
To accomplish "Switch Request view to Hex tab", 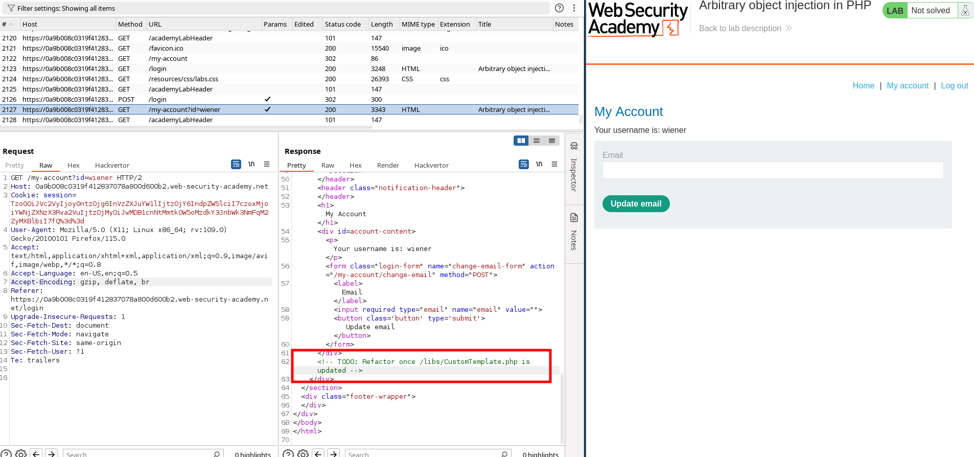I will coord(74,165).
